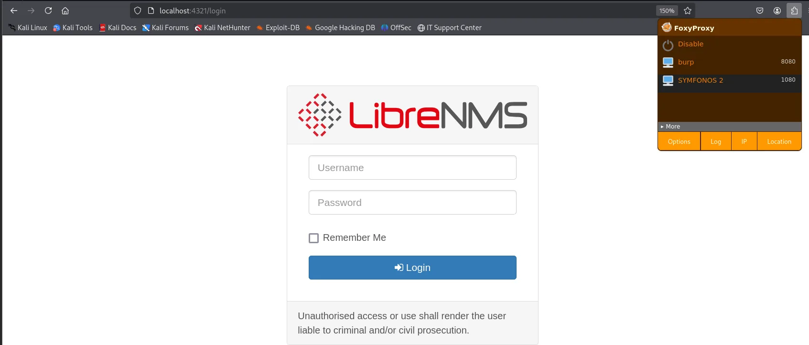Reload the LibreNMS login page
The height and width of the screenshot is (345, 809).
click(48, 11)
